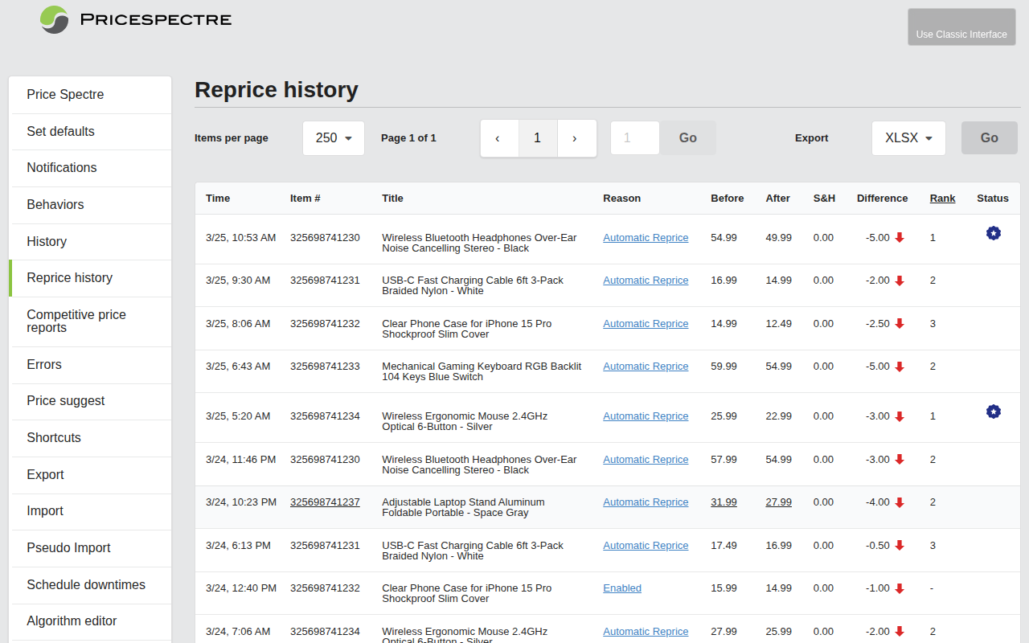Select History in the sidebar

47,241
